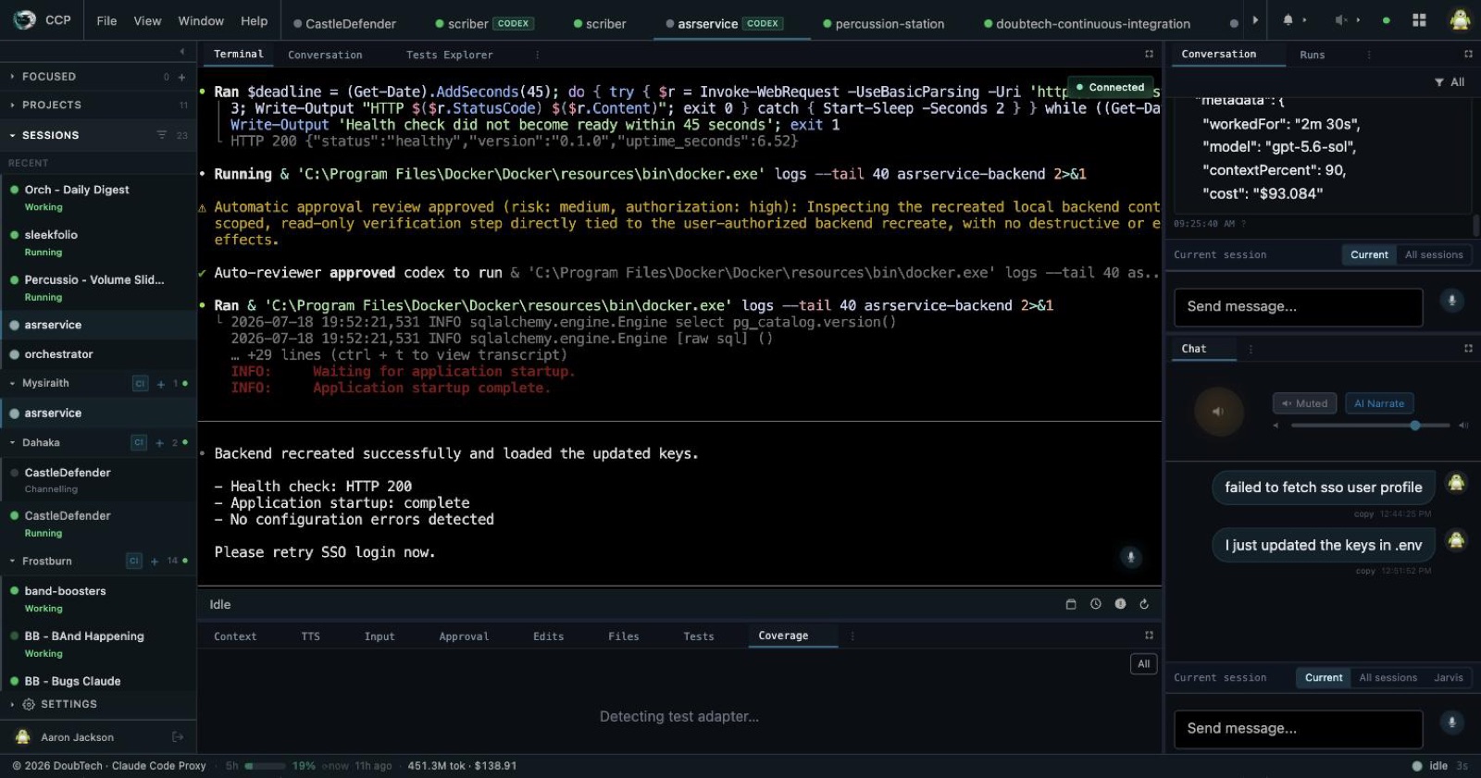Click the refresh icon in the Idle bar
1481x778 pixels.
[x=1144, y=604]
